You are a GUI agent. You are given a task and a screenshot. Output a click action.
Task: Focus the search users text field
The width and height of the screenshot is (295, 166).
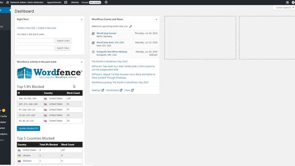[x=35, y=41]
